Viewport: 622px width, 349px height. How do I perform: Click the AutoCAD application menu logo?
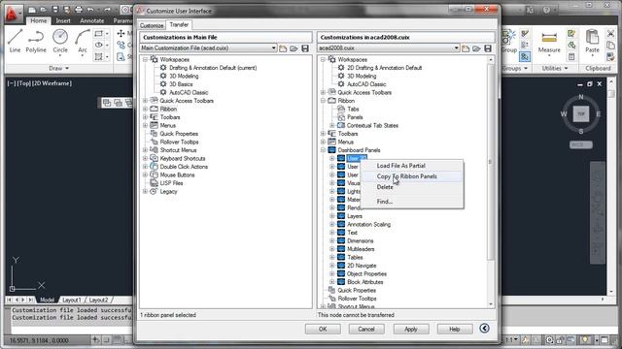point(12,13)
